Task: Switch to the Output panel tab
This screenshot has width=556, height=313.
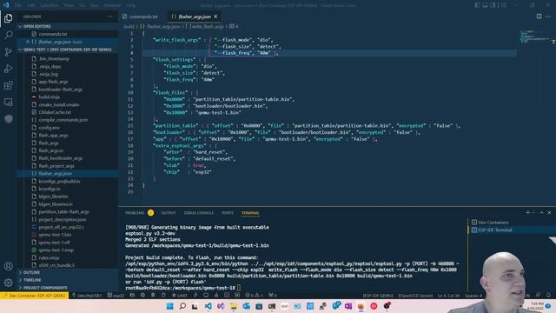Action: click(169, 212)
